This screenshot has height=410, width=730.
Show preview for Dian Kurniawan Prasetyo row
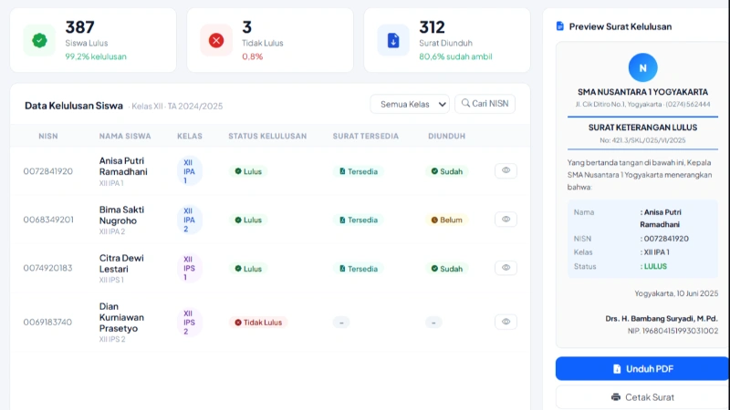point(506,322)
